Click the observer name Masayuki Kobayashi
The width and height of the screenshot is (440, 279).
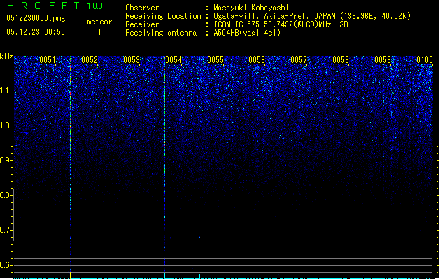click(x=251, y=8)
